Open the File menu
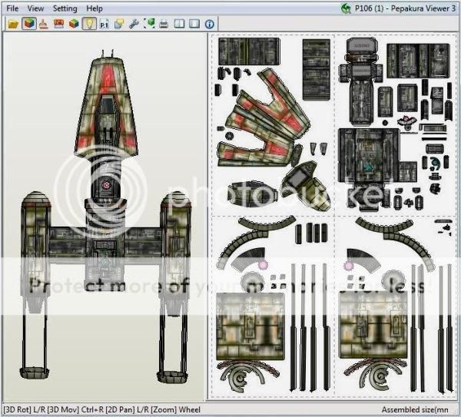The height and width of the screenshot is (417, 461). coord(12,8)
